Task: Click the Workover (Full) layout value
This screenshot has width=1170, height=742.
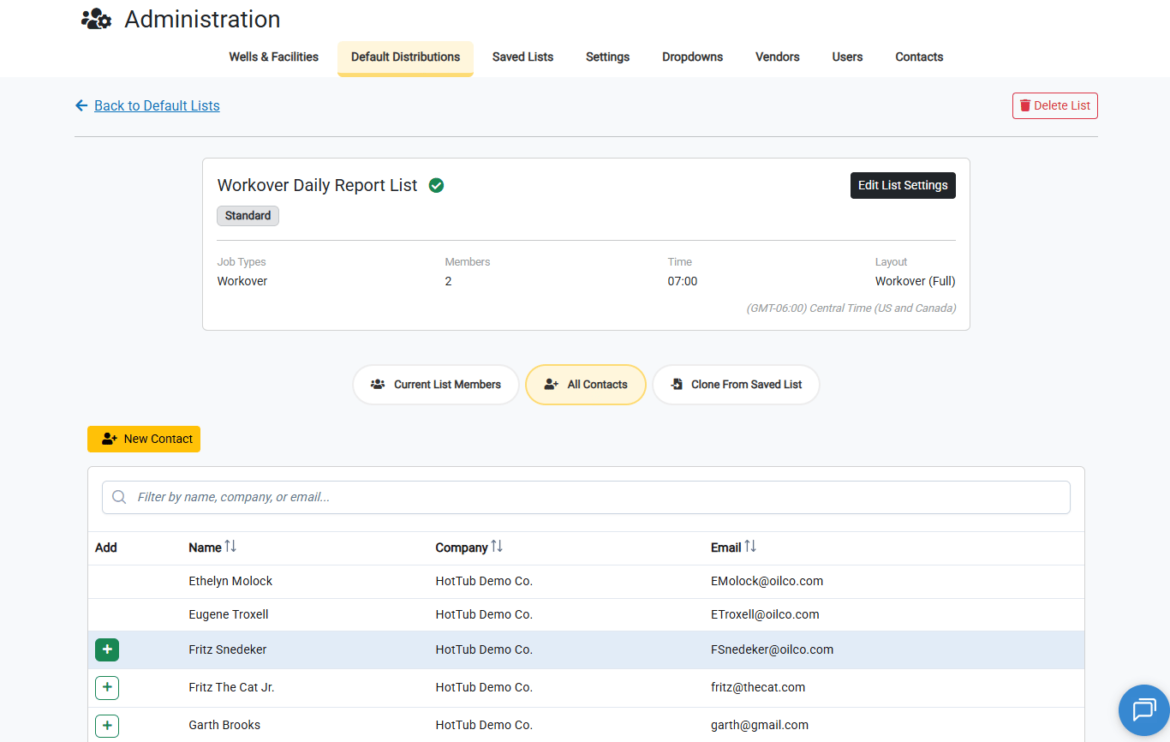Action: 915,281
